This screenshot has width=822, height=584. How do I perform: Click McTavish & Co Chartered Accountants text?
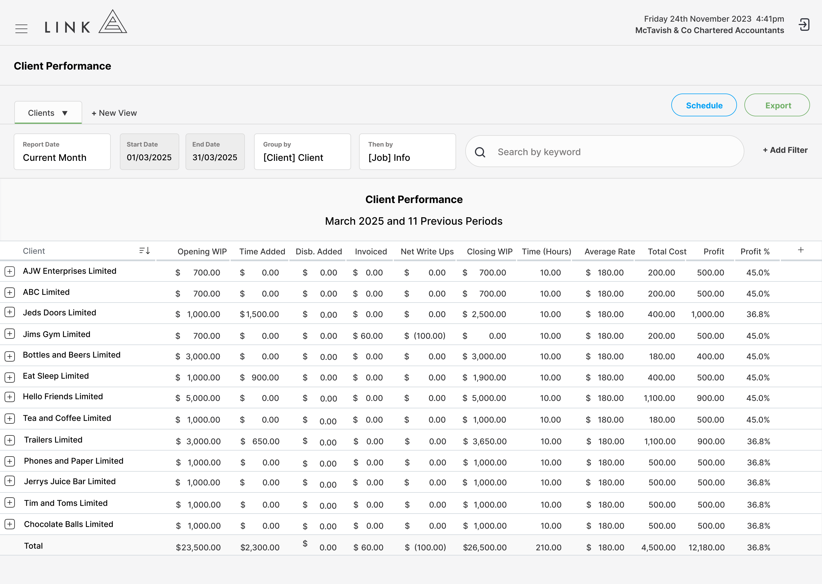click(709, 30)
